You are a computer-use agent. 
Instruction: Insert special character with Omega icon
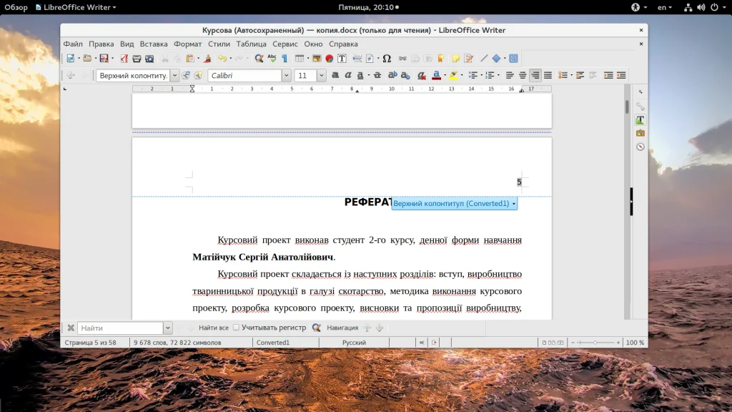(x=387, y=59)
